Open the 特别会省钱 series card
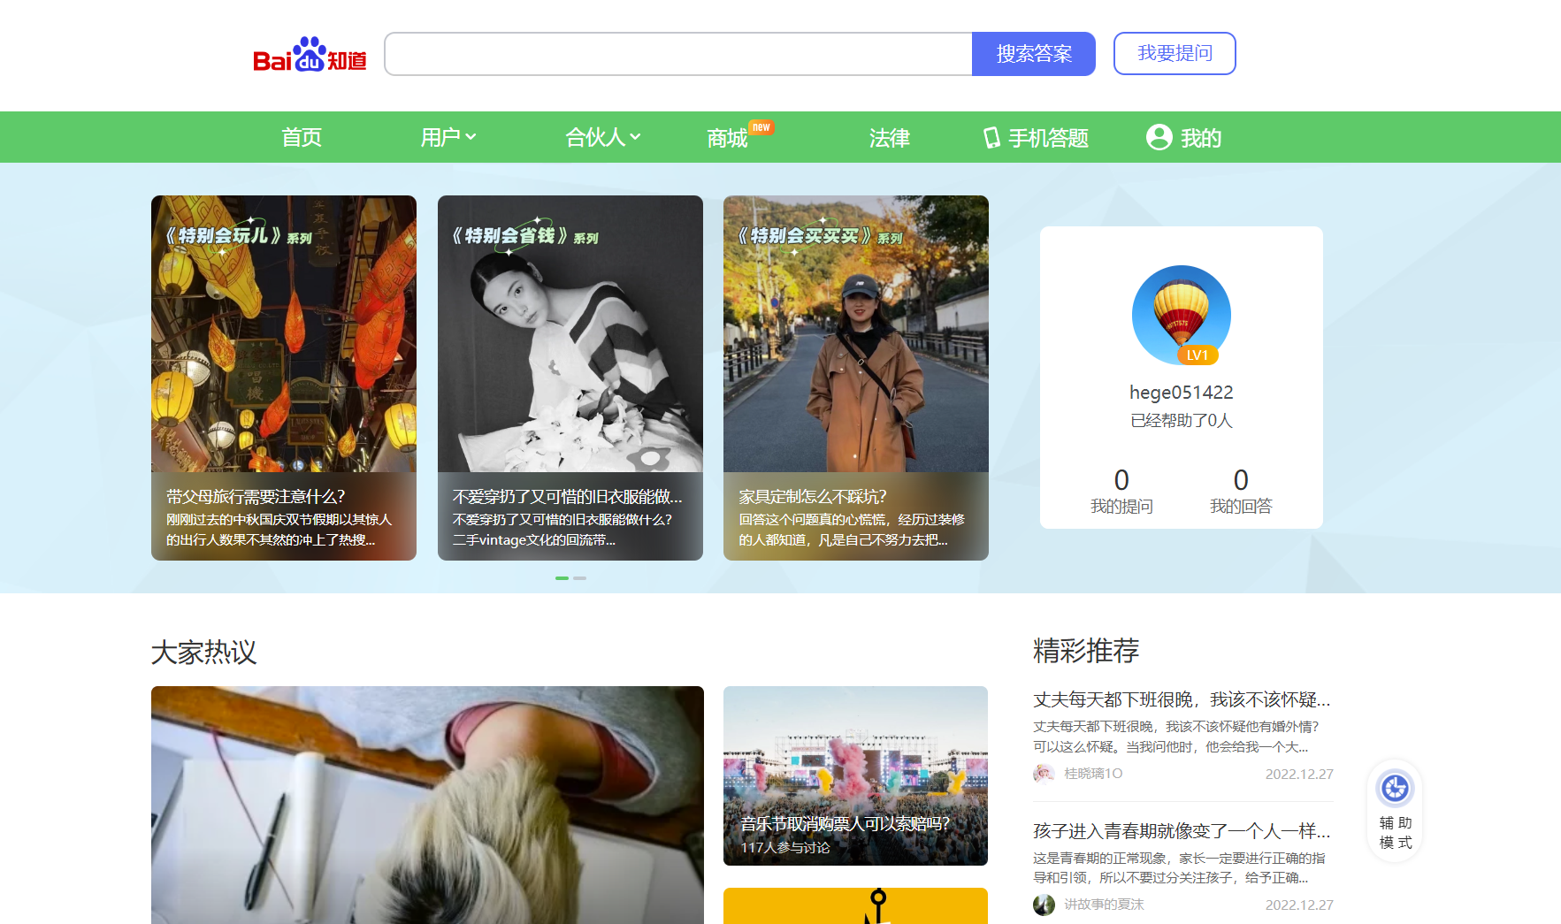Image resolution: width=1561 pixels, height=924 pixels. tap(570, 378)
